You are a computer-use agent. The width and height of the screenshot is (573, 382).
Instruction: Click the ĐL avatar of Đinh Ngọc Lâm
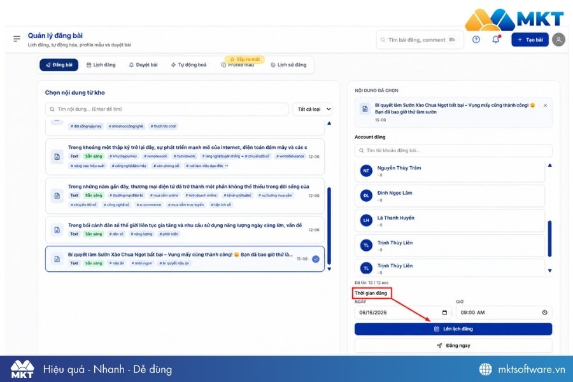366,195
